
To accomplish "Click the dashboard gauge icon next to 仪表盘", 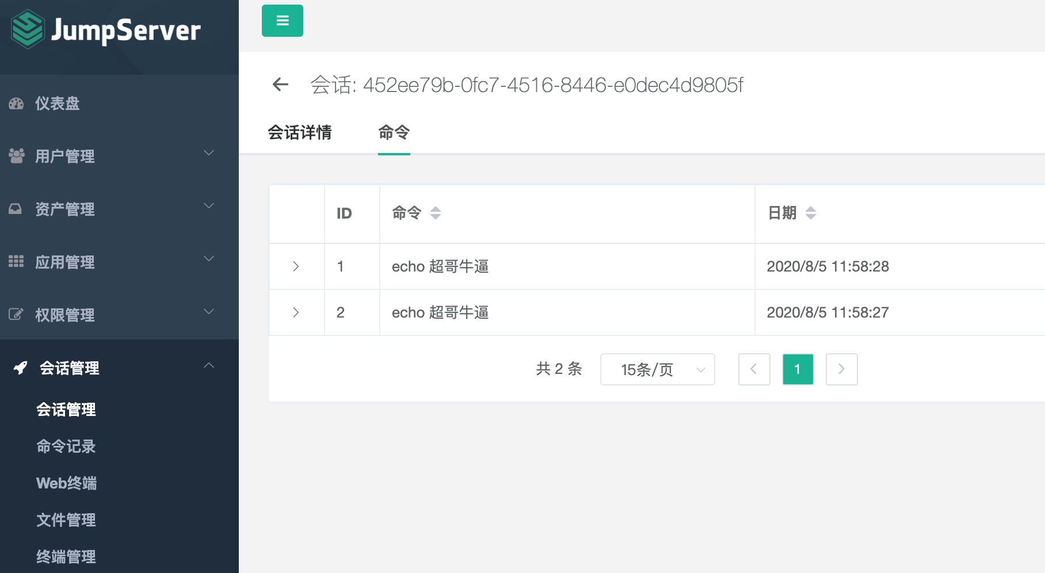I will click(x=16, y=104).
